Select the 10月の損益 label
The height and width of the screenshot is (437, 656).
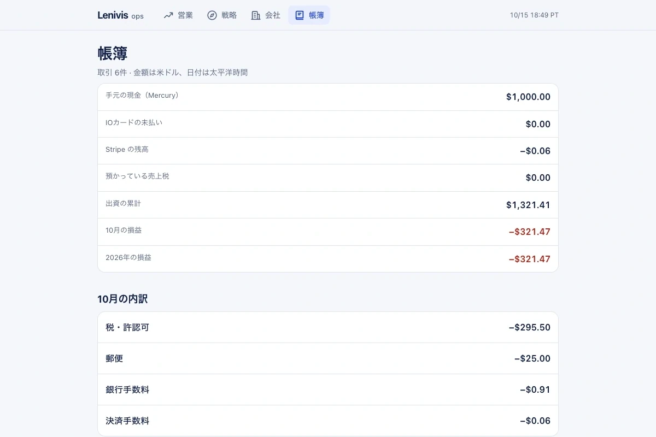pos(124,230)
